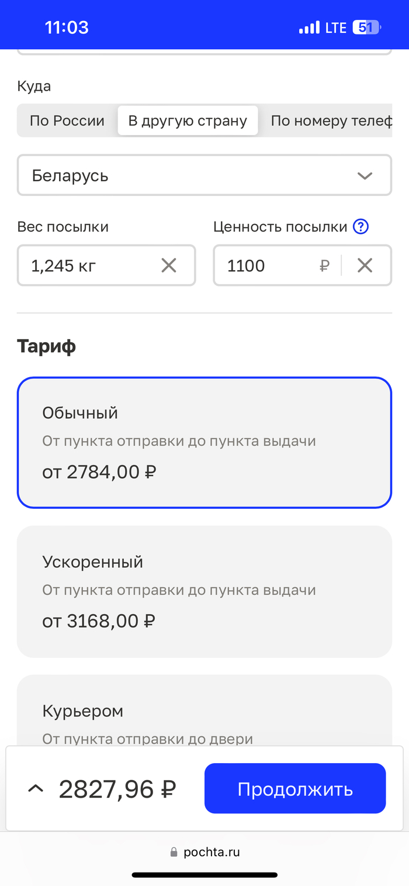Expand the price details chevron
This screenshot has height=886, width=409.
[x=36, y=789]
